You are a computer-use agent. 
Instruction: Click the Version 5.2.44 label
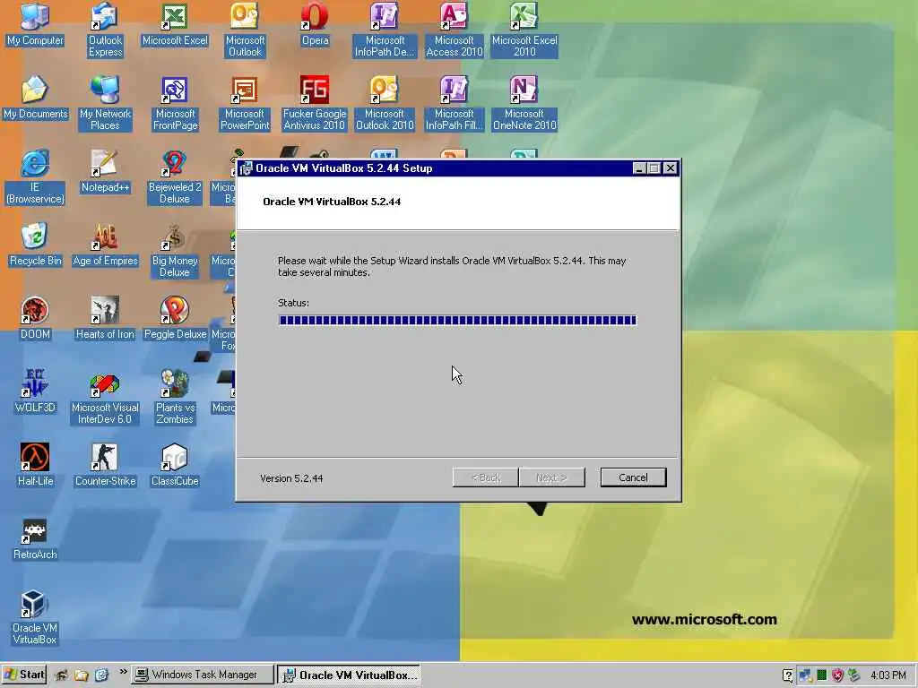291,478
